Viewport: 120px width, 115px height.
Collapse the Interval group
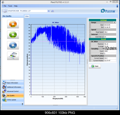(x=90, y=34)
